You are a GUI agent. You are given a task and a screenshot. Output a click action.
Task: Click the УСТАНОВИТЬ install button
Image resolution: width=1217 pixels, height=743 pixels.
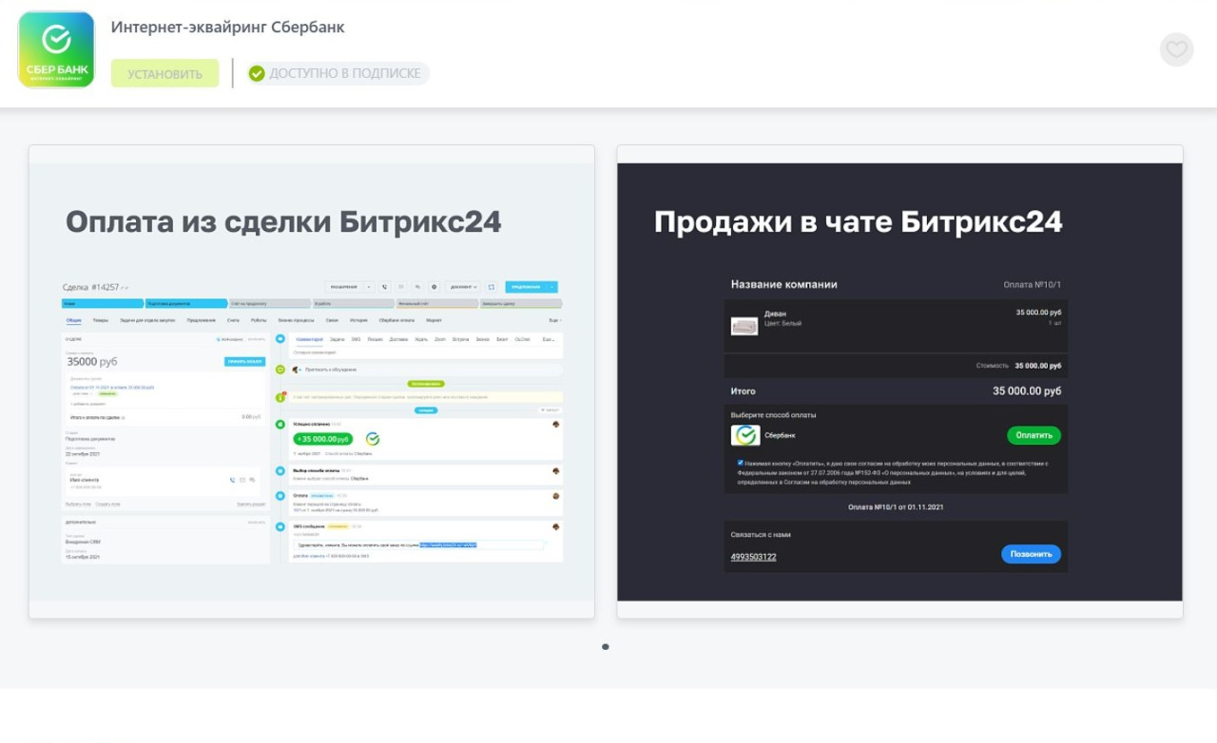coord(164,73)
